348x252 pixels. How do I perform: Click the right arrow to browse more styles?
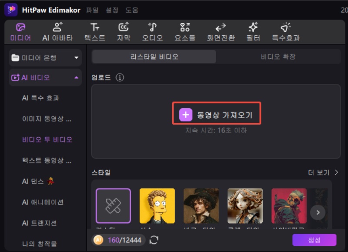318,213
